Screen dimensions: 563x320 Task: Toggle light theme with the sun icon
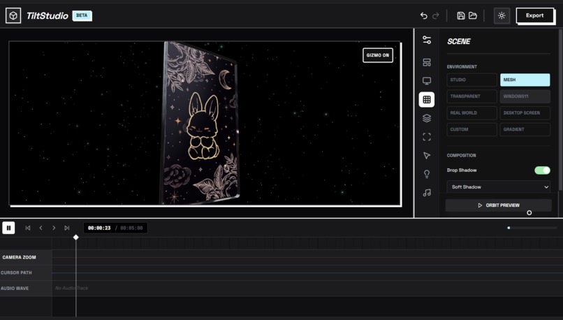tap(502, 16)
